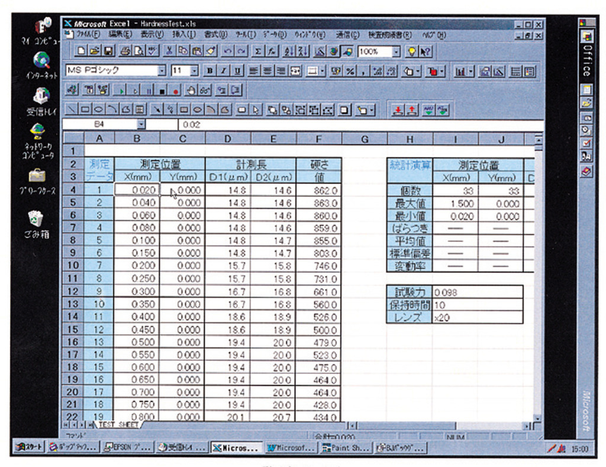This screenshot has height=467, width=606.
Task: Toggle center text alignment
Action: (267, 71)
